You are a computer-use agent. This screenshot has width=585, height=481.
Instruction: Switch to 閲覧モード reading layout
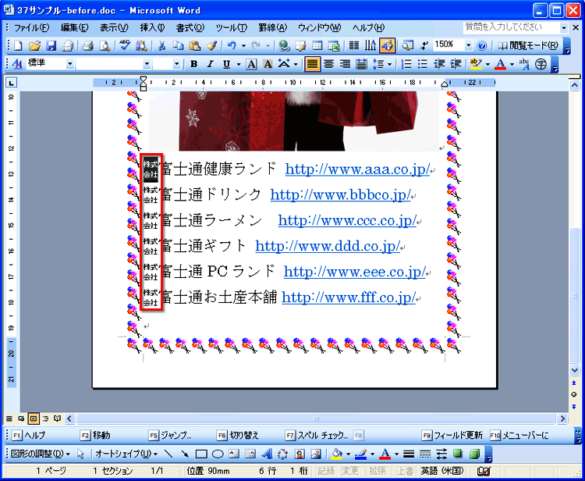click(528, 46)
